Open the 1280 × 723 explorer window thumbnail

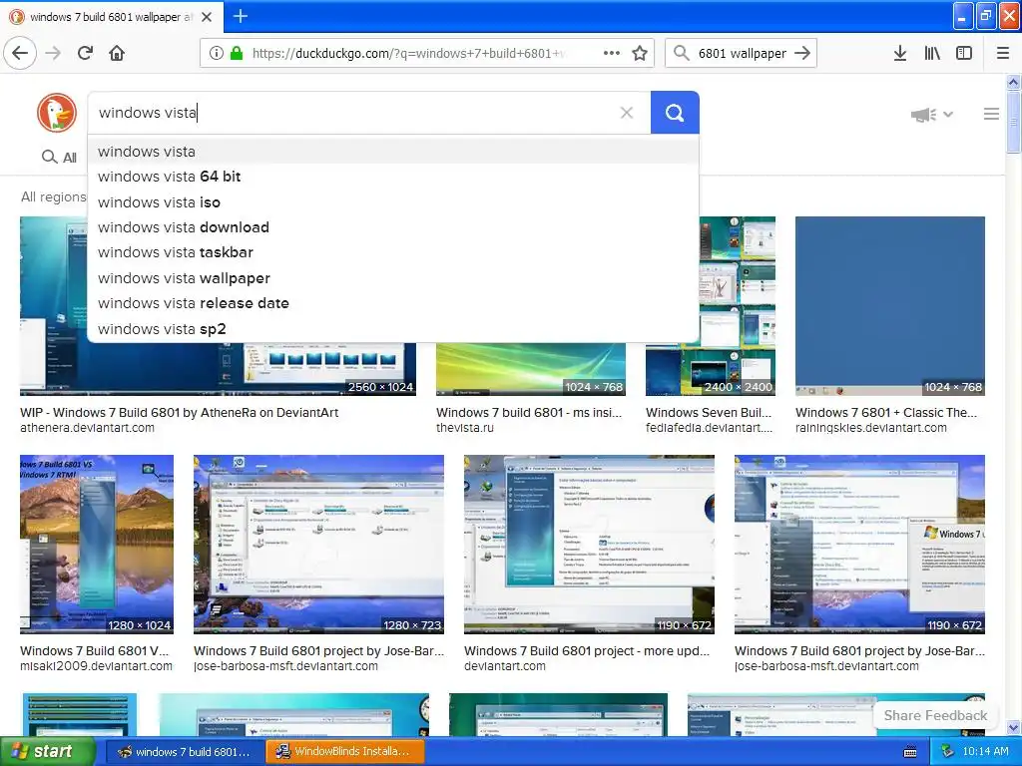coord(318,544)
